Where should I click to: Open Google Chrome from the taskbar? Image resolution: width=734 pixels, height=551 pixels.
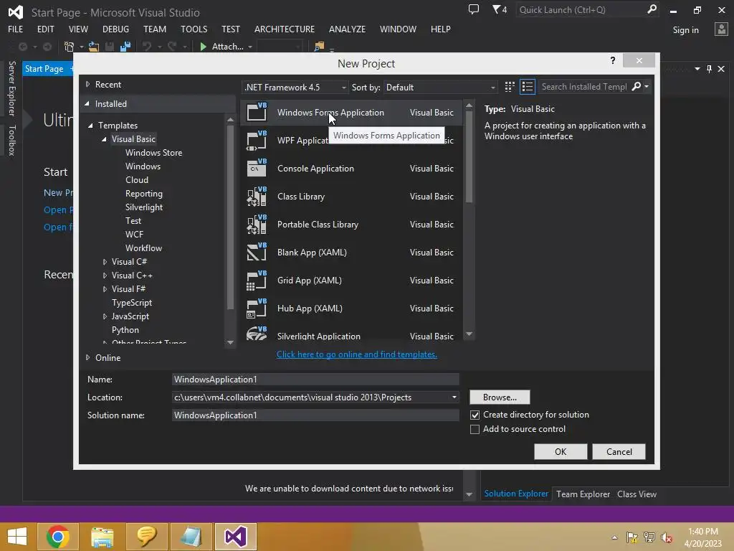58,537
